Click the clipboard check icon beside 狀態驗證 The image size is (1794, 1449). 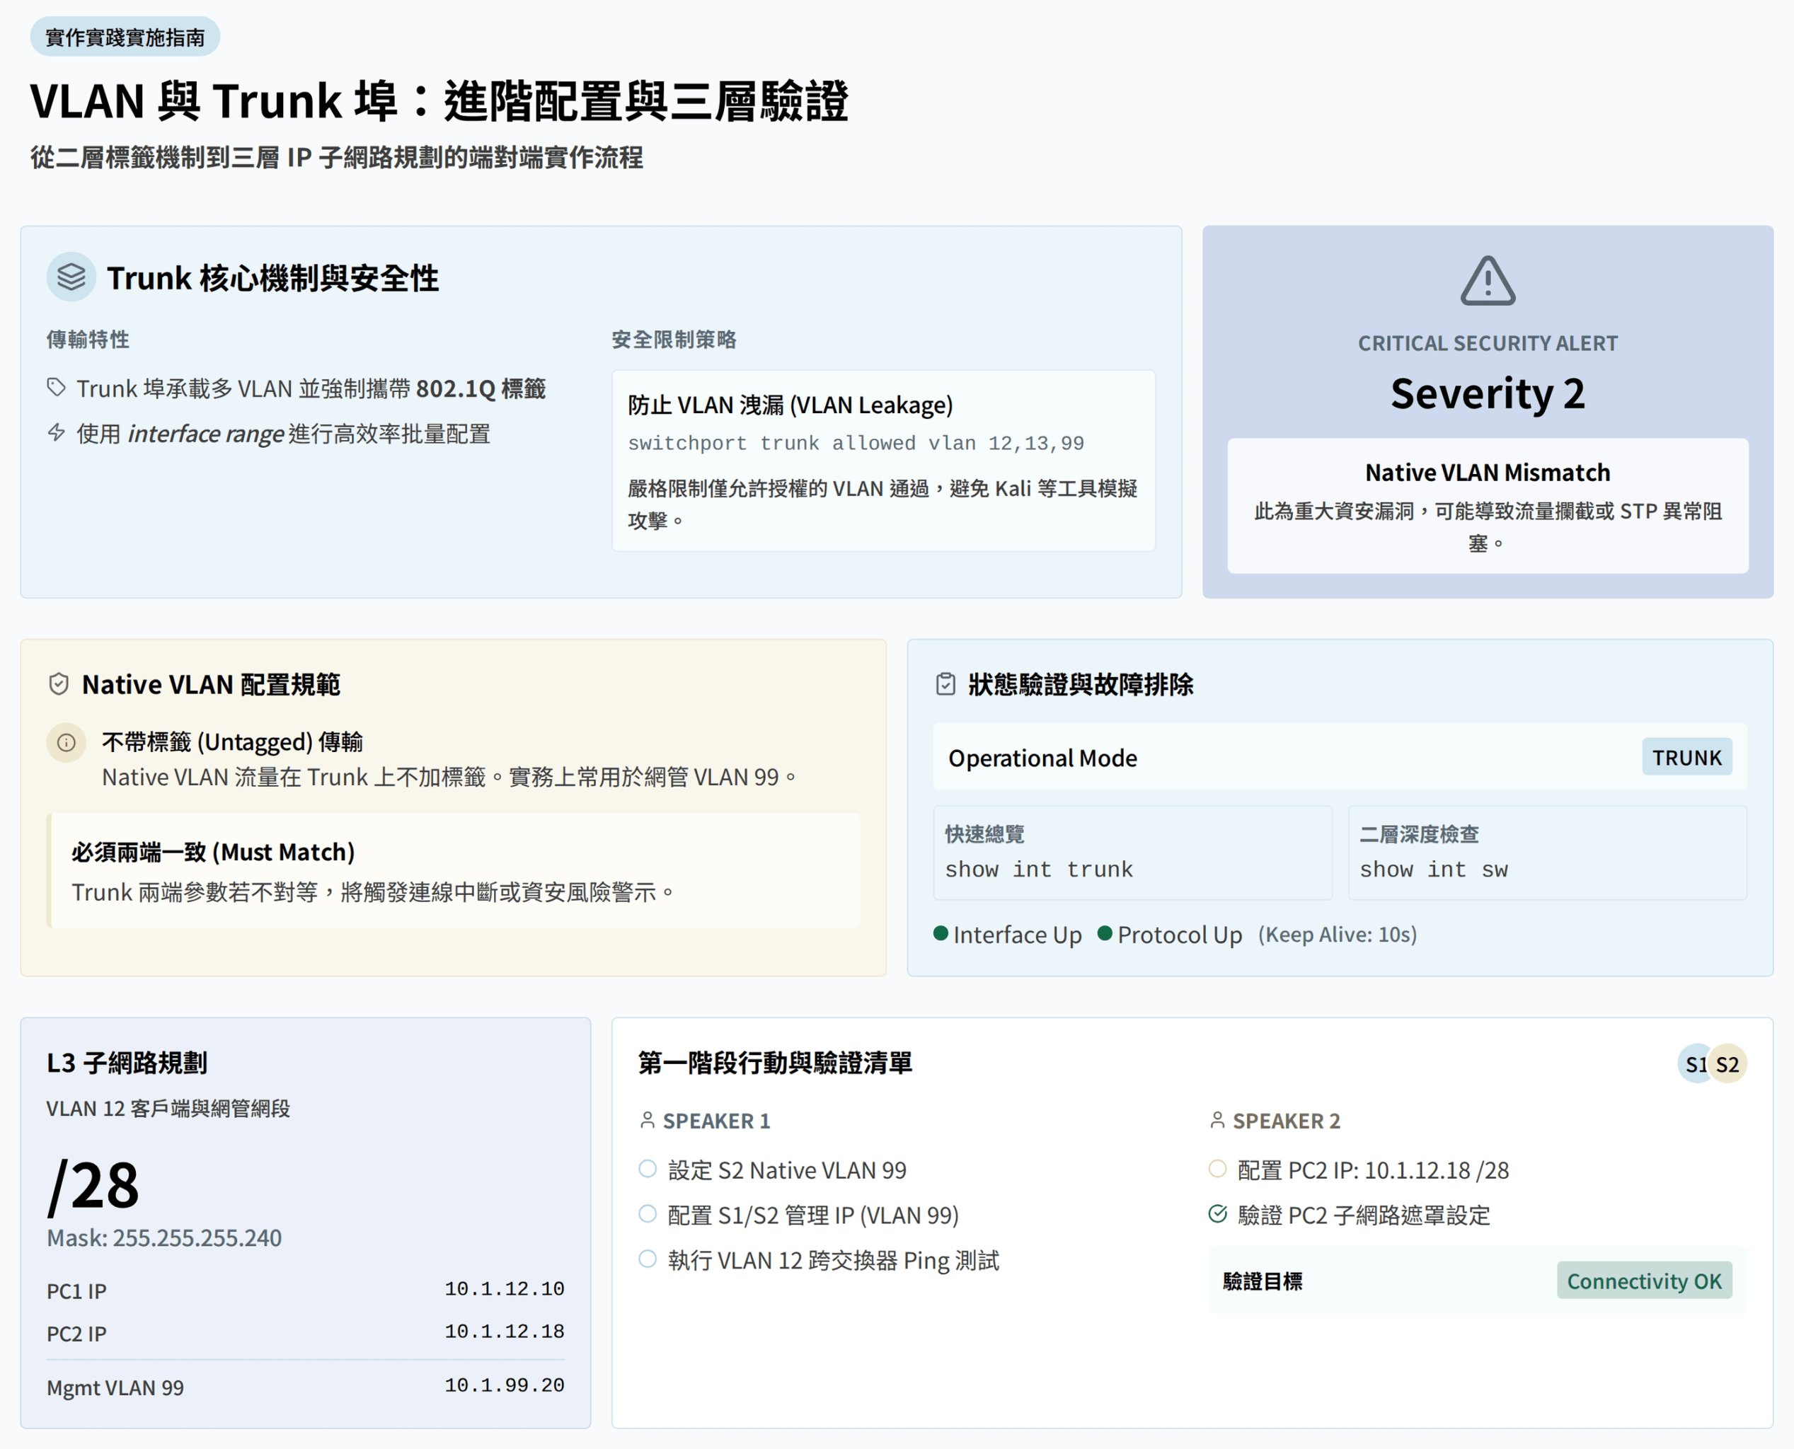click(x=945, y=684)
